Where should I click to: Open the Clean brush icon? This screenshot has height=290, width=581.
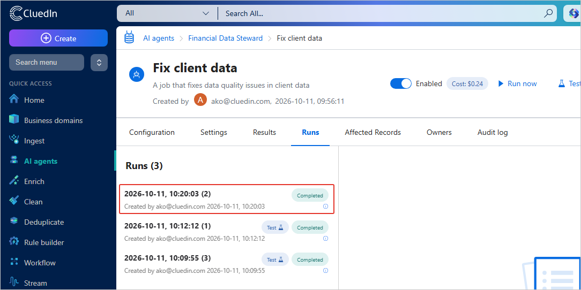(x=14, y=201)
